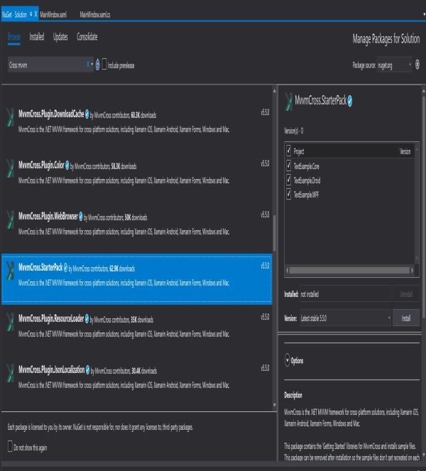Open the Version dropdown Latest stable 5.5.0

pos(346,318)
